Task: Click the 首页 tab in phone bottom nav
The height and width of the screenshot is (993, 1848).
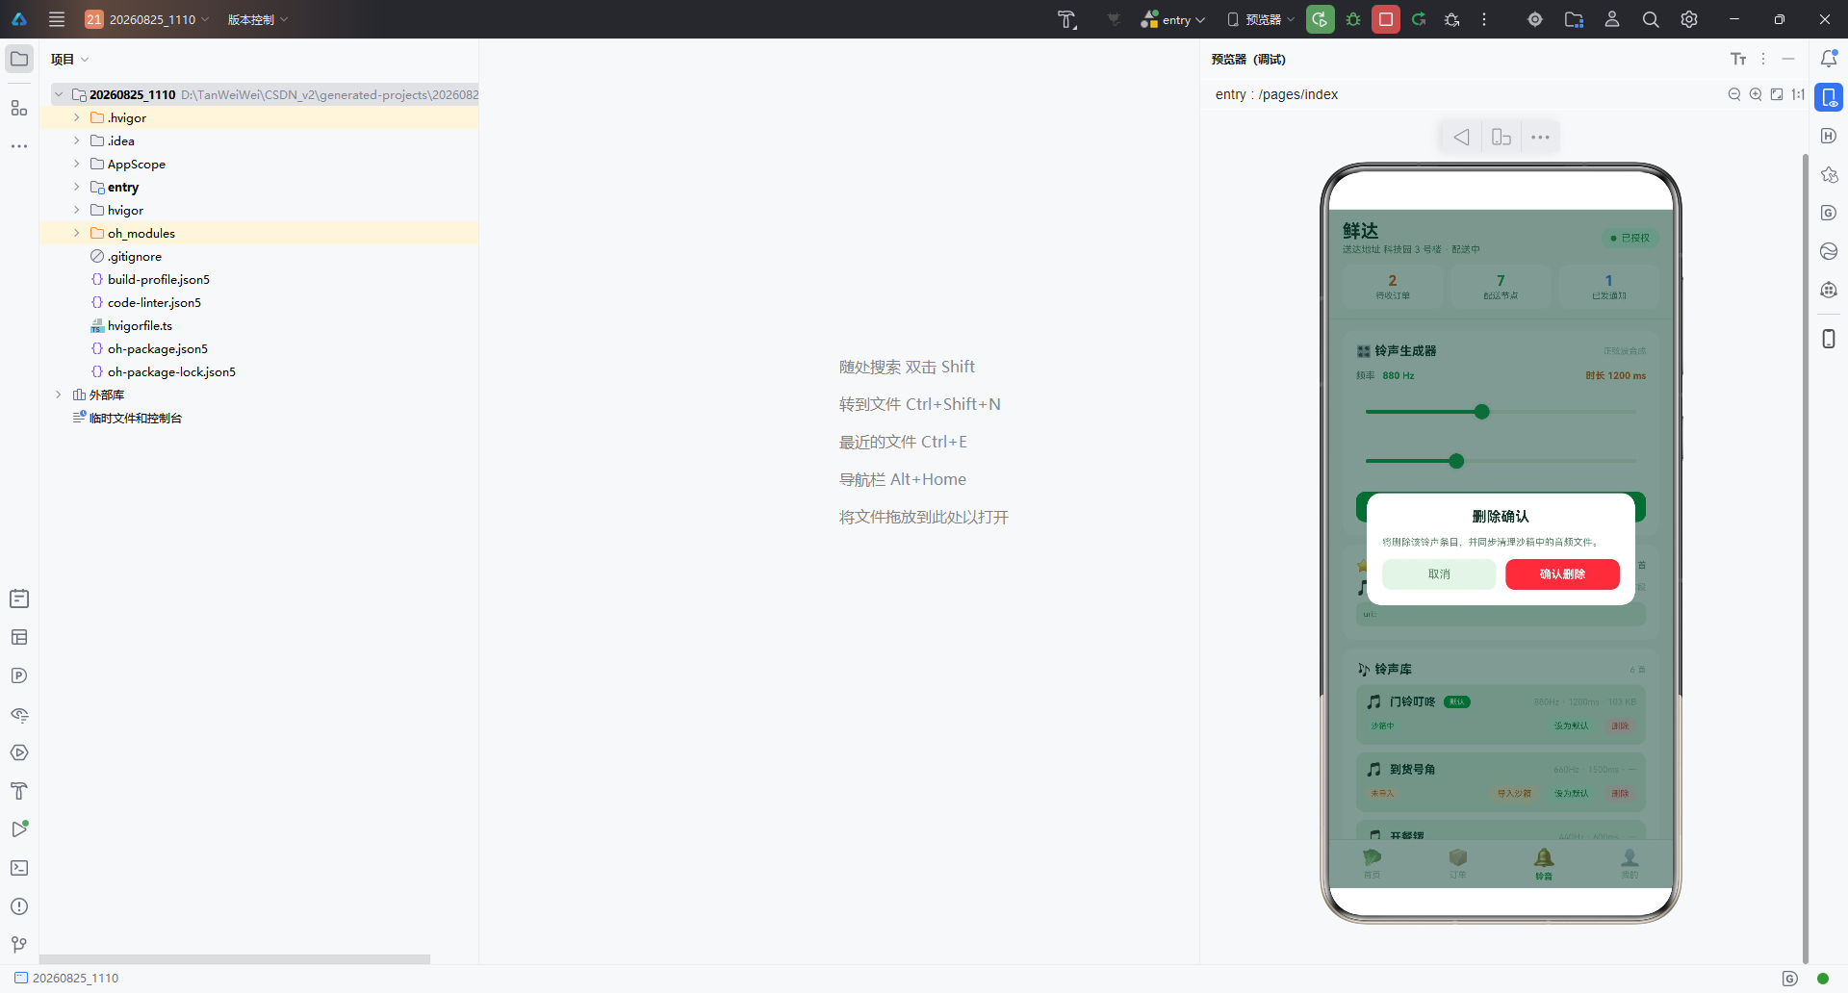Action: (x=1373, y=863)
